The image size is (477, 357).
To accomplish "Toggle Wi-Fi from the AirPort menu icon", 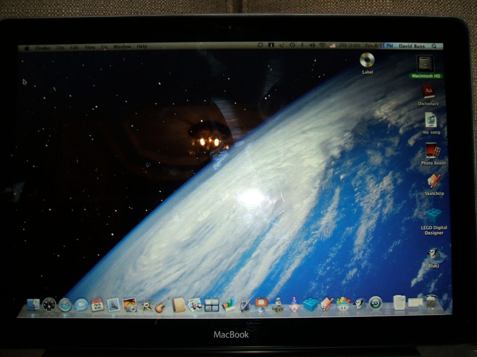I will click(x=322, y=46).
